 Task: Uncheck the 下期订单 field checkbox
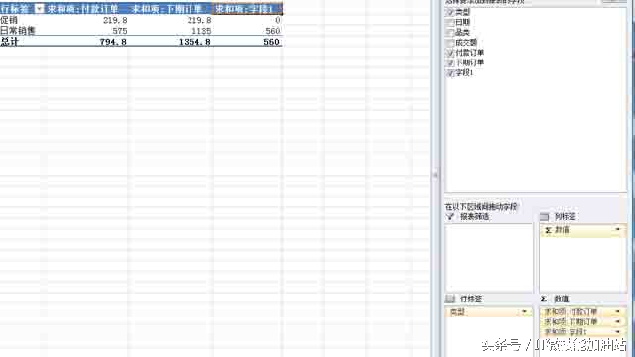pos(449,62)
